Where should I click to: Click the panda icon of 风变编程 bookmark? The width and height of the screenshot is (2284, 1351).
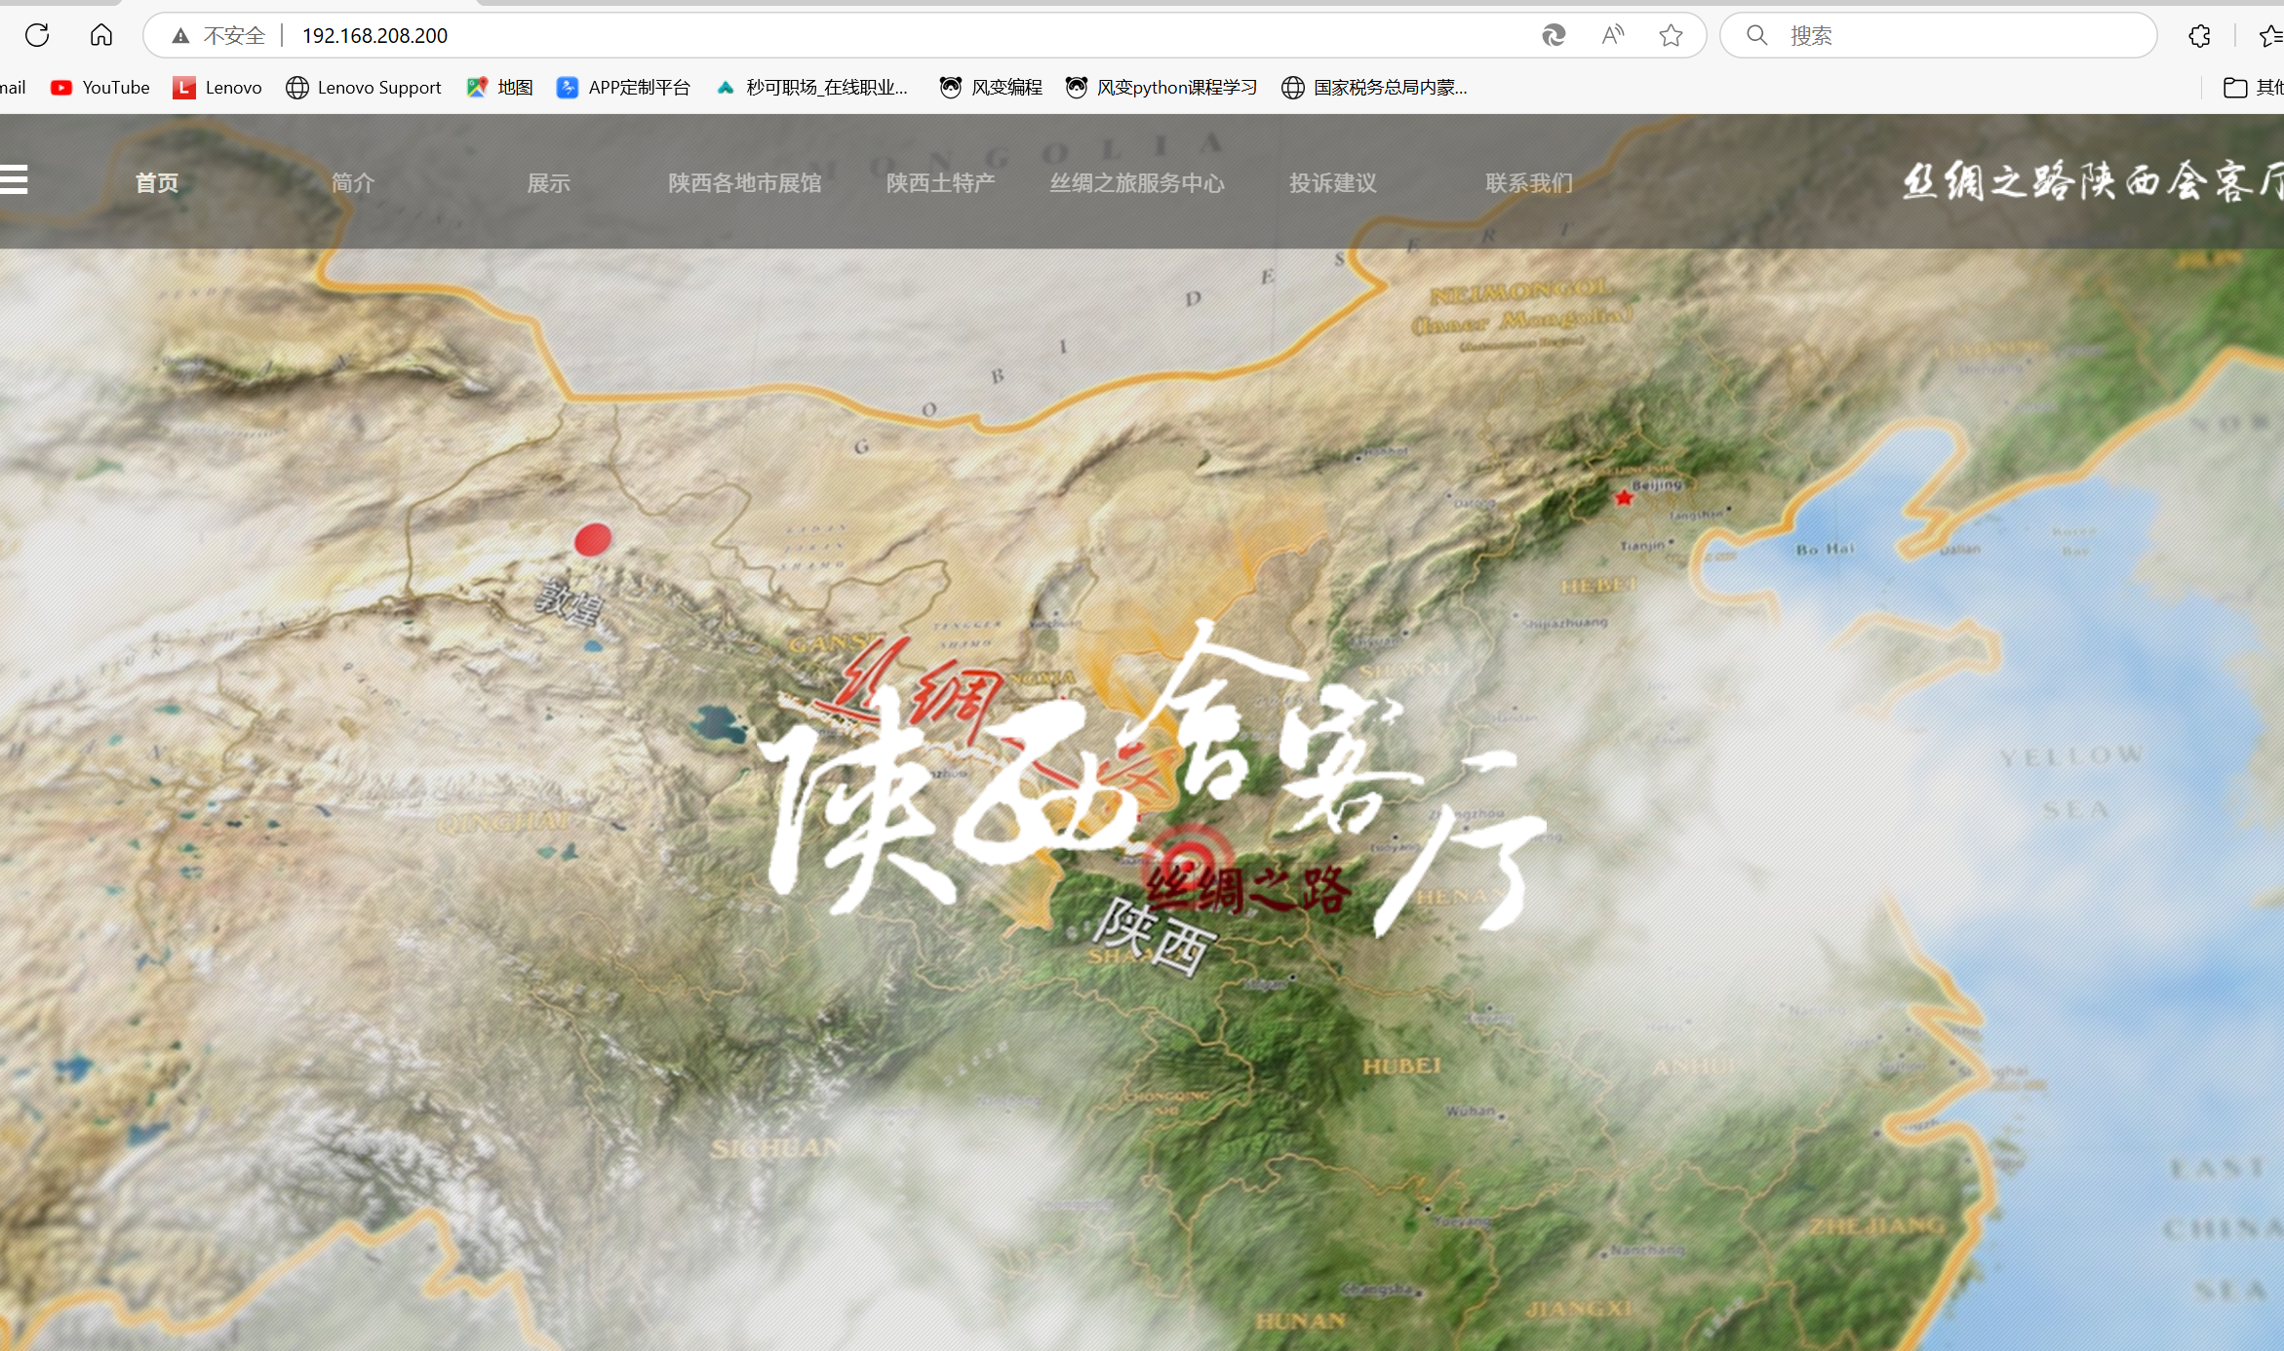tap(951, 88)
